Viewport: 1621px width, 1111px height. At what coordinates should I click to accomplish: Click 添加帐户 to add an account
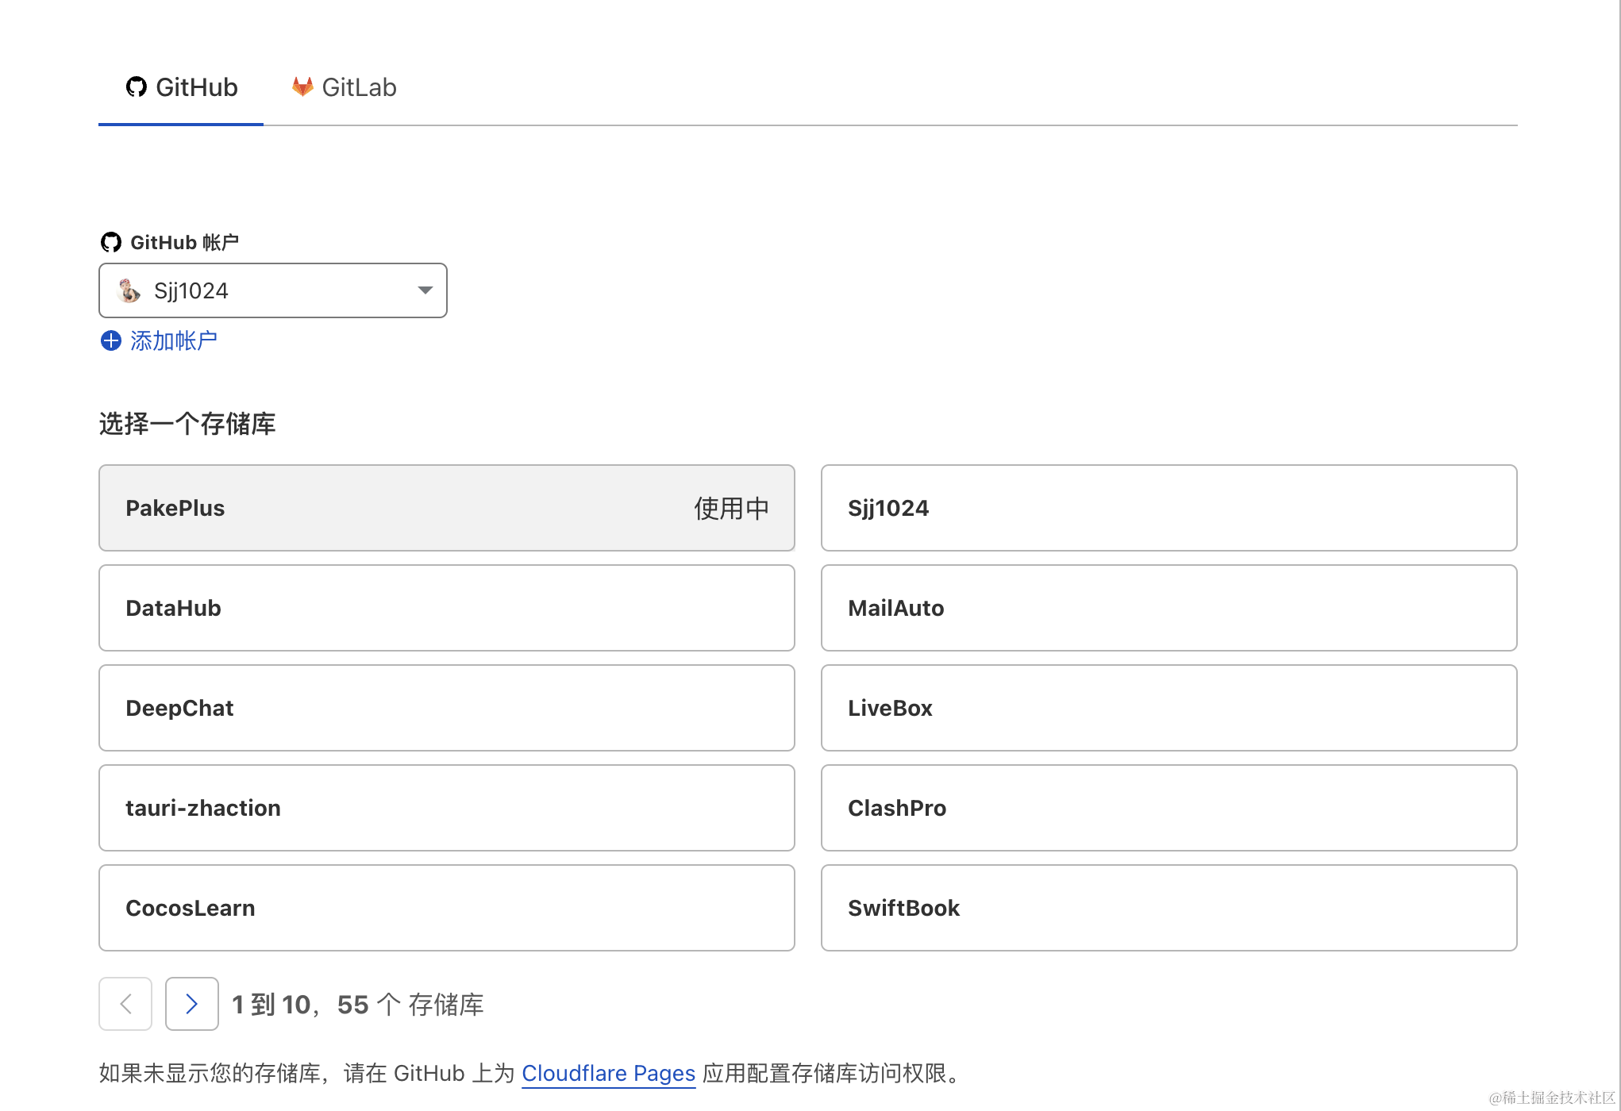[171, 340]
